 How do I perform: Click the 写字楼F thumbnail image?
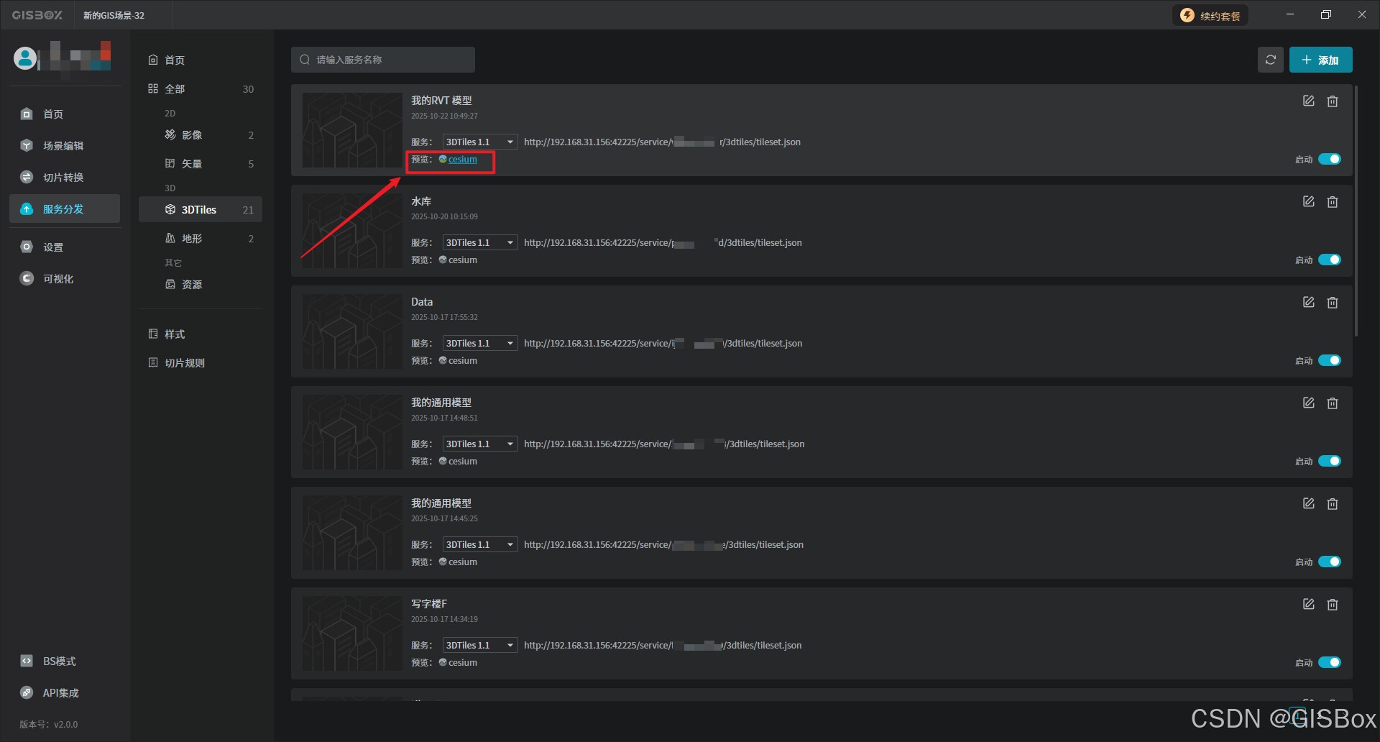click(x=352, y=633)
